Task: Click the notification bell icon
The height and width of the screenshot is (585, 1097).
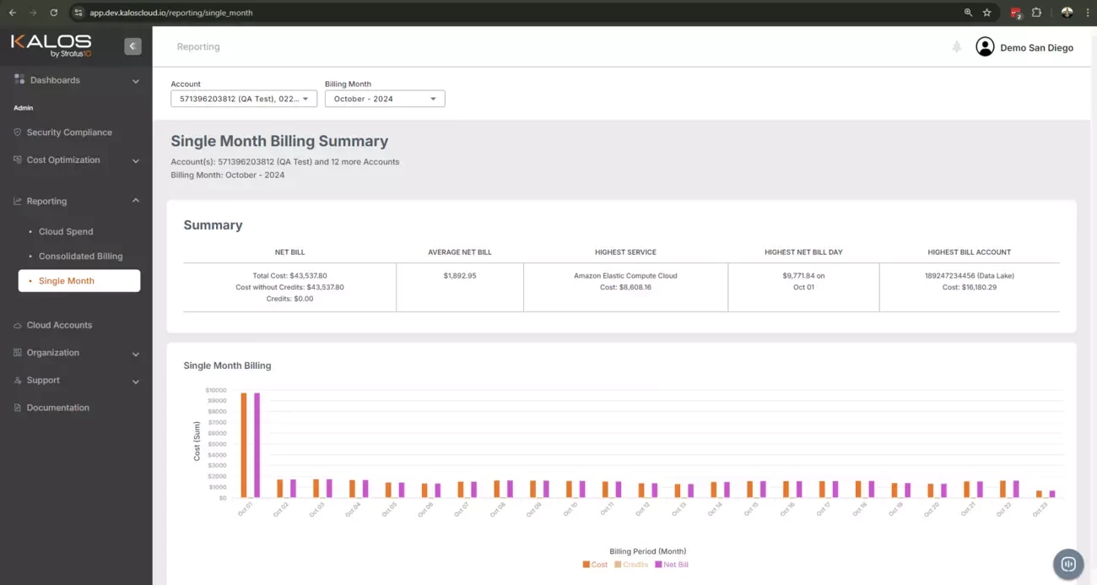Action: tap(956, 47)
